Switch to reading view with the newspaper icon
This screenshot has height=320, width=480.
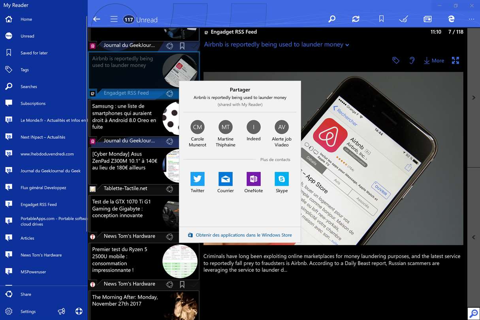click(x=427, y=19)
